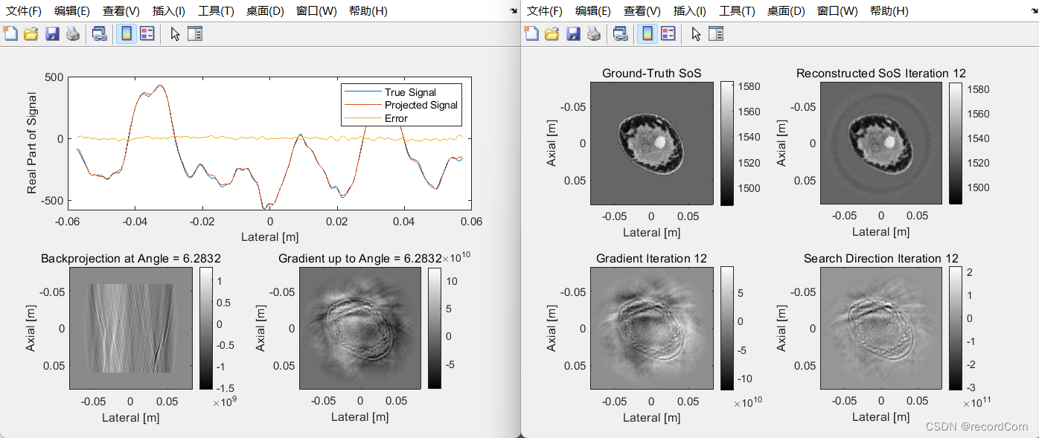Toggle Insert Colorbar in left window toolbar

[127, 33]
